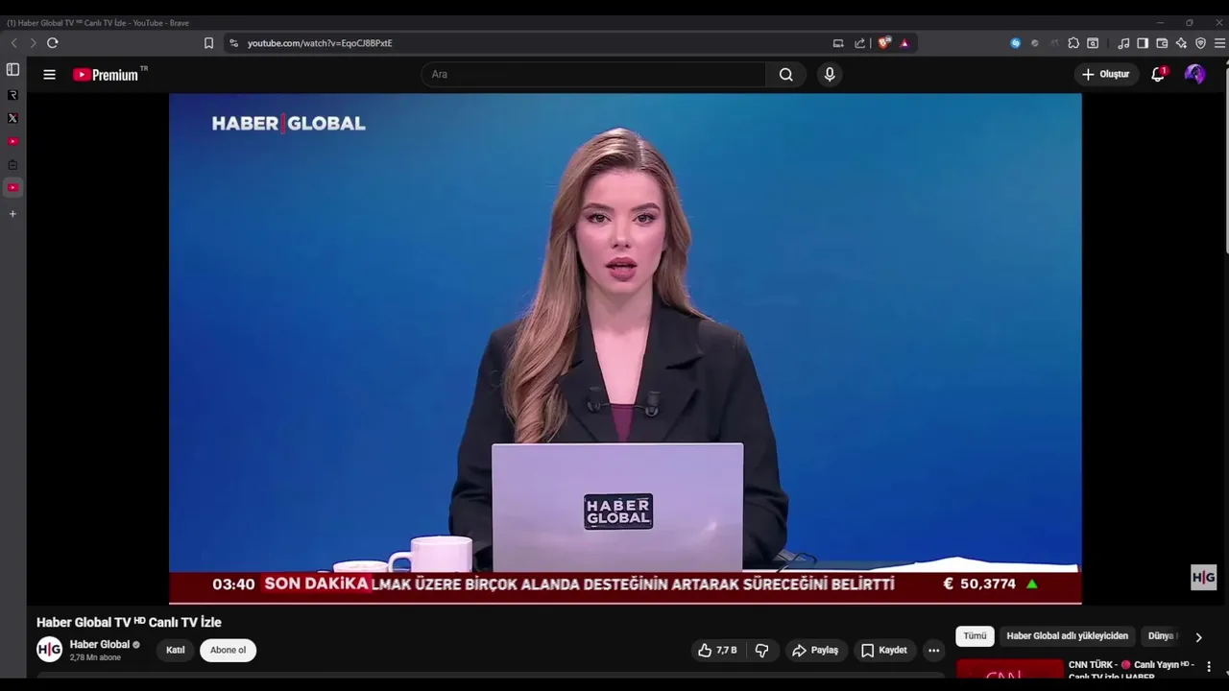The image size is (1229, 691).
Task: Select the Dünya filter chip
Action: (1162, 635)
